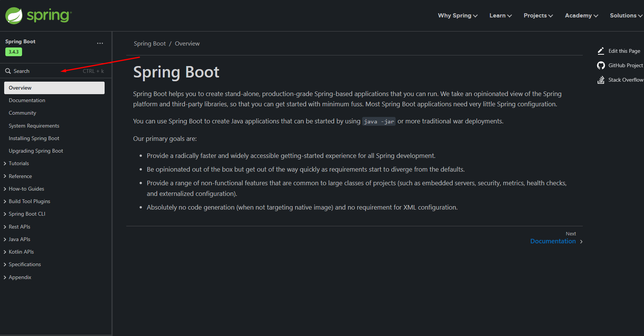
Task: Click the GitHub Project octocat icon
Action: point(601,65)
